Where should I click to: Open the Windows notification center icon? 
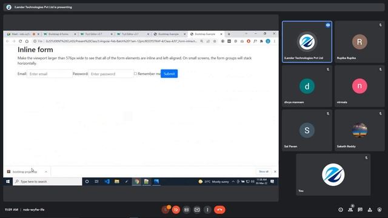click(x=272, y=182)
